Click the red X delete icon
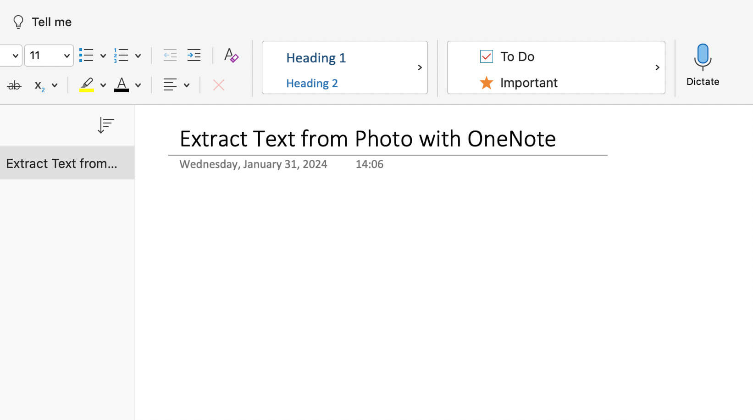The height and width of the screenshot is (420, 753). pyautogui.click(x=219, y=85)
